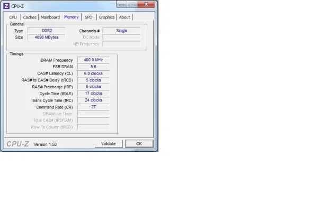Click the Channels # label
The image size is (326, 203).
pos(89,31)
